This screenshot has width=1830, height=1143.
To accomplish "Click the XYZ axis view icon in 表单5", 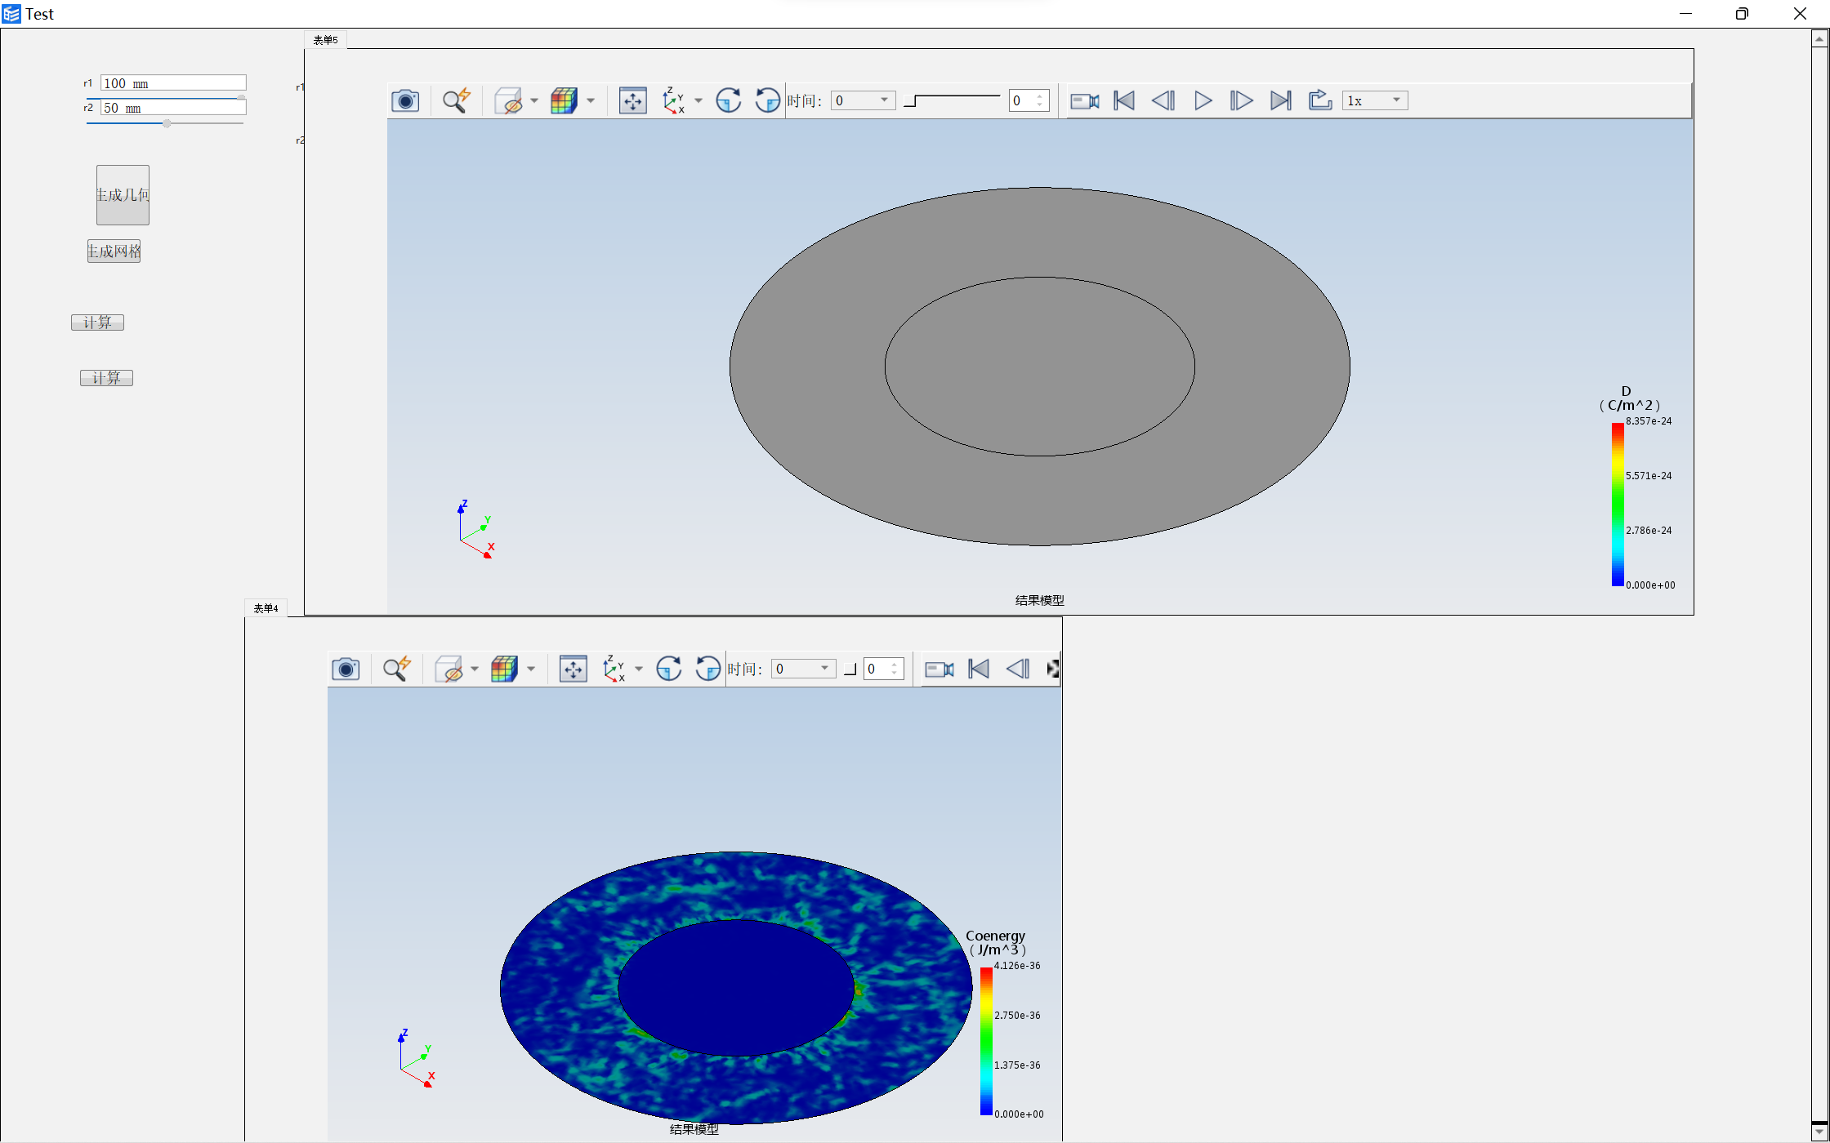I will (x=673, y=100).
